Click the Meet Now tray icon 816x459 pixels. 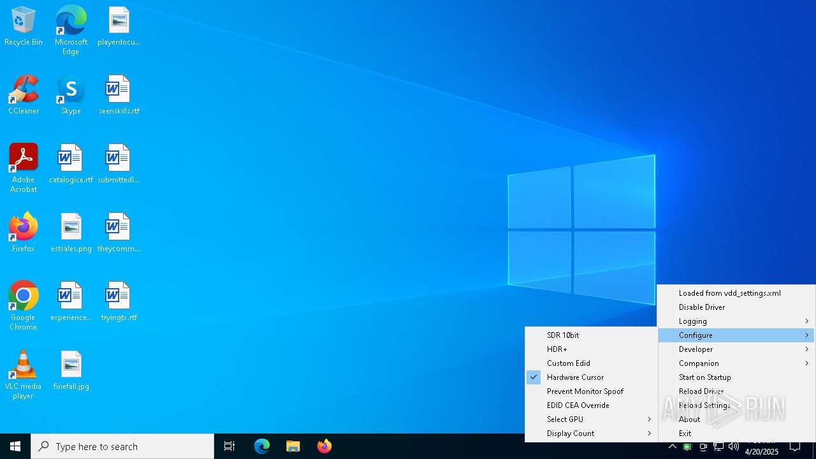[x=703, y=447]
